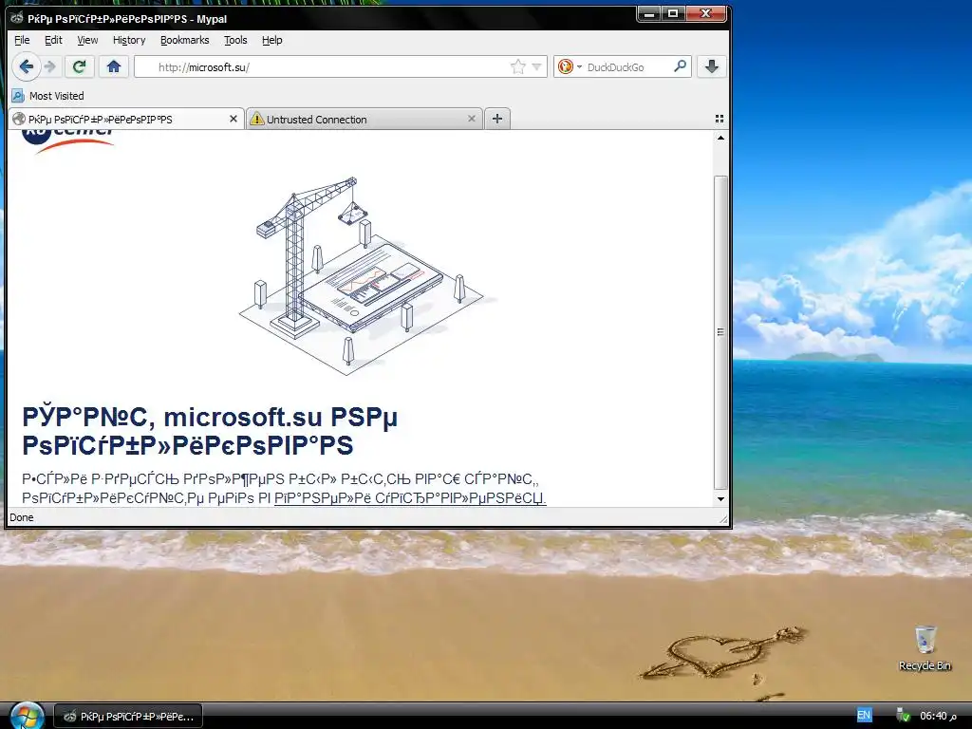
Task: Click the underlined link in the page text
Action: tap(410, 498)
